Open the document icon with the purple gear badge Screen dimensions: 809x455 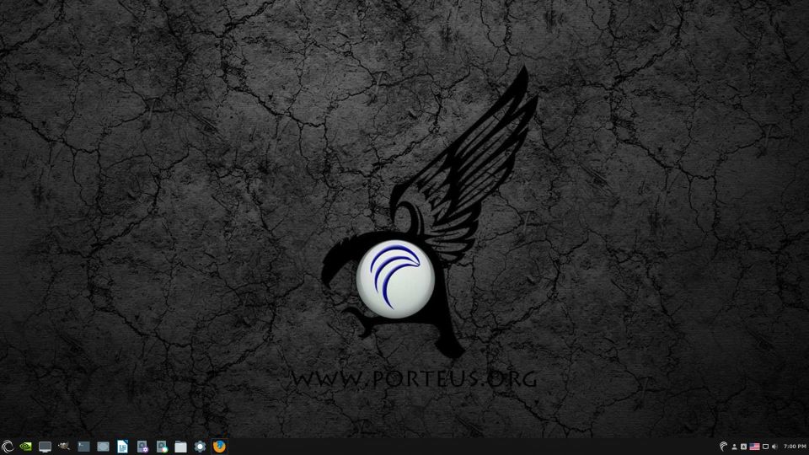[142, 447]
